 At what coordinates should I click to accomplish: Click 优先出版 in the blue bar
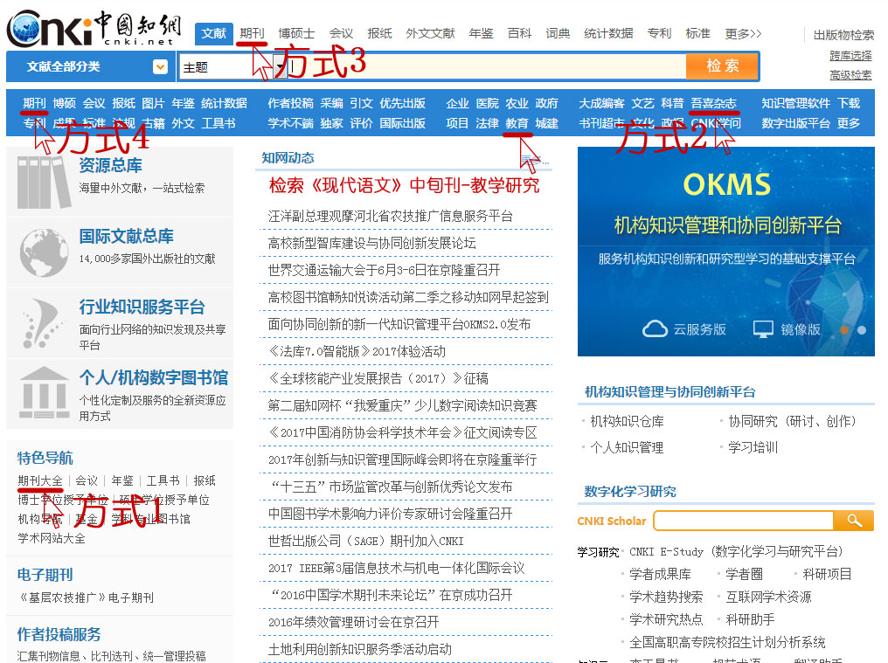(403, 103)
